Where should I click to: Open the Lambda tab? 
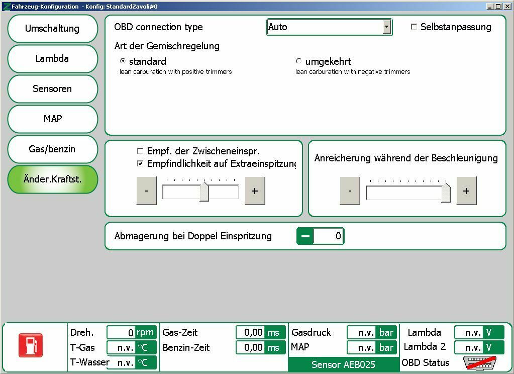coord(52,59)
